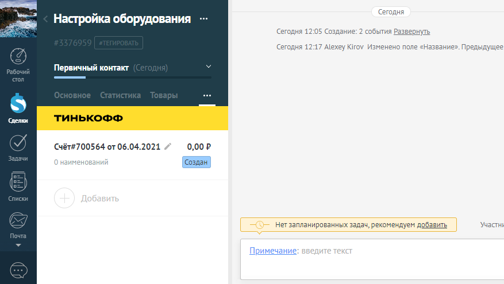Click the добавить task link

pos(432,225)
